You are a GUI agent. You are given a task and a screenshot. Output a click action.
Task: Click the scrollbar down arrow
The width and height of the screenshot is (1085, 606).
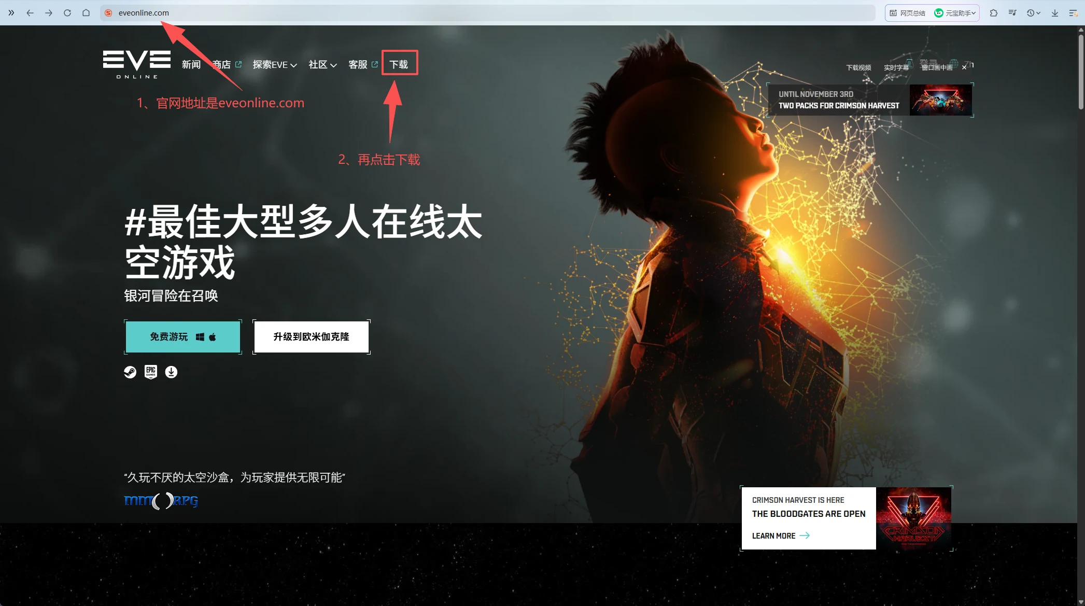click(1081, 601)
